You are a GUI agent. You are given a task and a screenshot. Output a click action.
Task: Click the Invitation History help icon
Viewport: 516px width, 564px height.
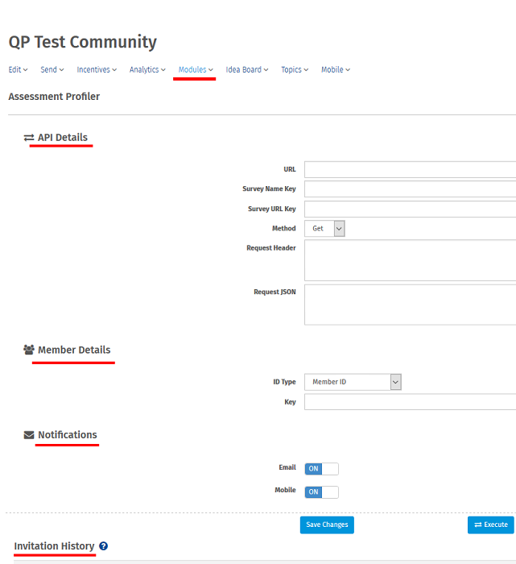pos(103,546)
